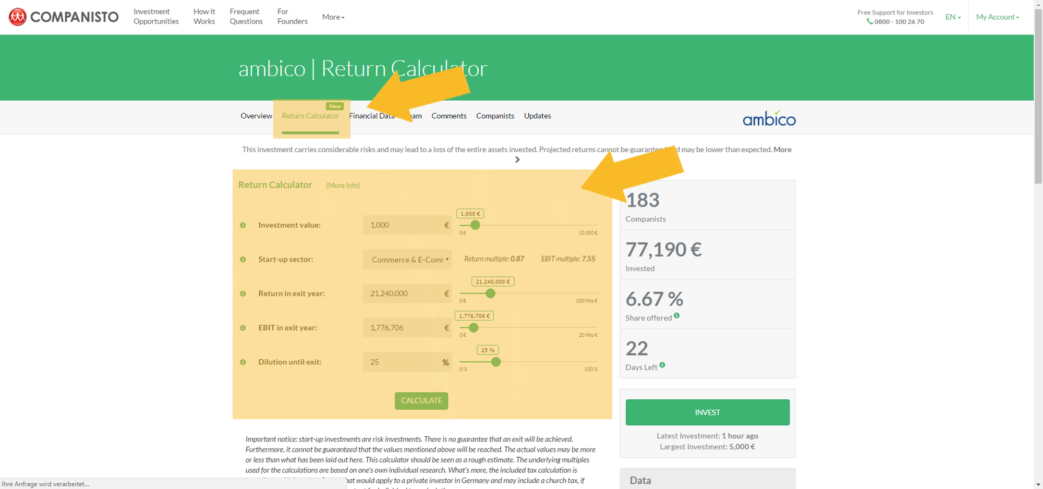The image size is (1043, 489).
Task: Click the '22' days left value
Action: (637, 349)
